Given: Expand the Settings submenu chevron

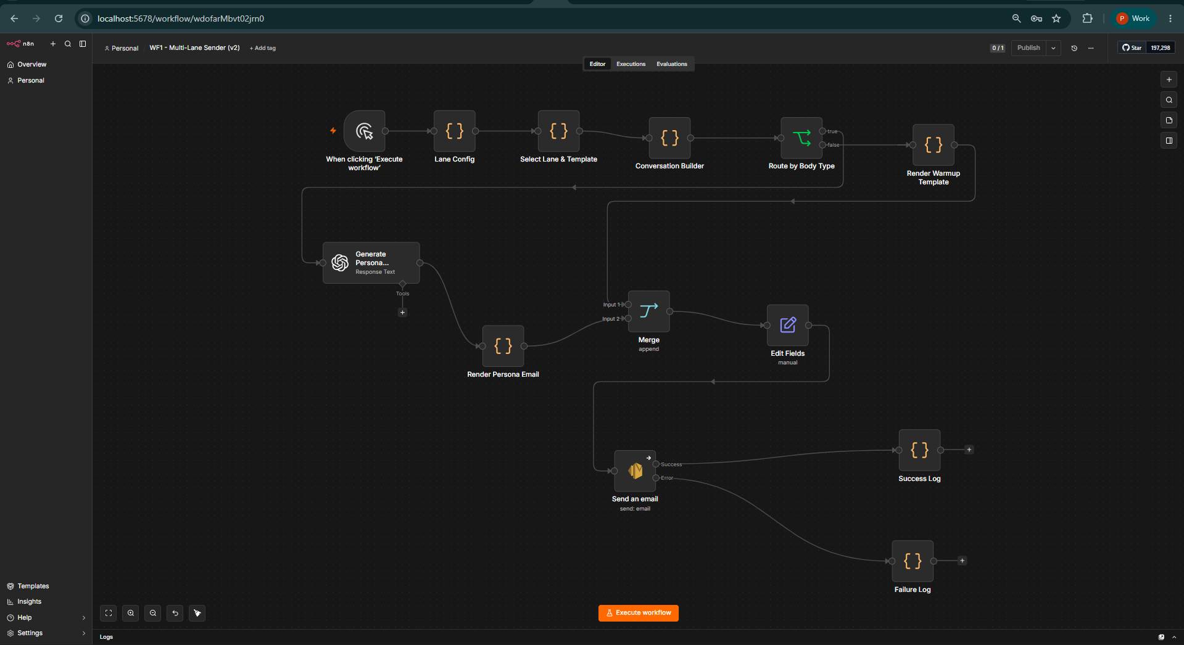Looking at the screenshot, I should click(84, 633).
